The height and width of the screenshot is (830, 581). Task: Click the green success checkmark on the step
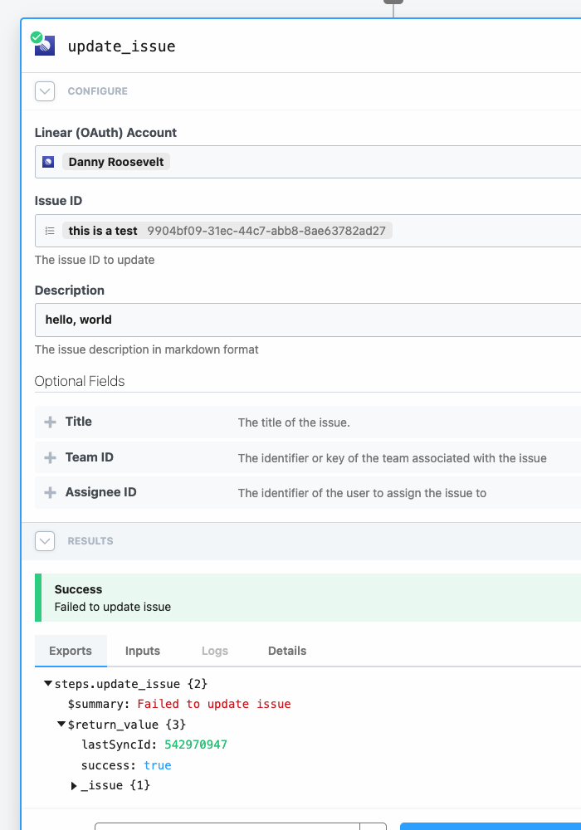coord(36,37)
